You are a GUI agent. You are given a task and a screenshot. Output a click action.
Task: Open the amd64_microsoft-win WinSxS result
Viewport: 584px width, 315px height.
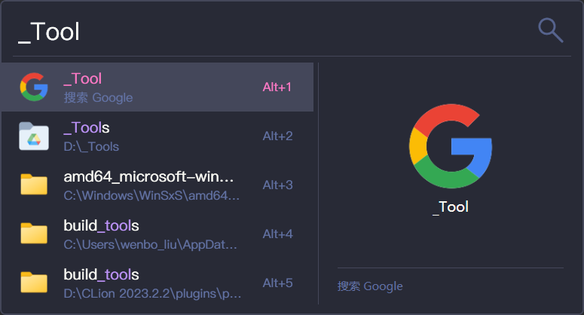(151, 185)
